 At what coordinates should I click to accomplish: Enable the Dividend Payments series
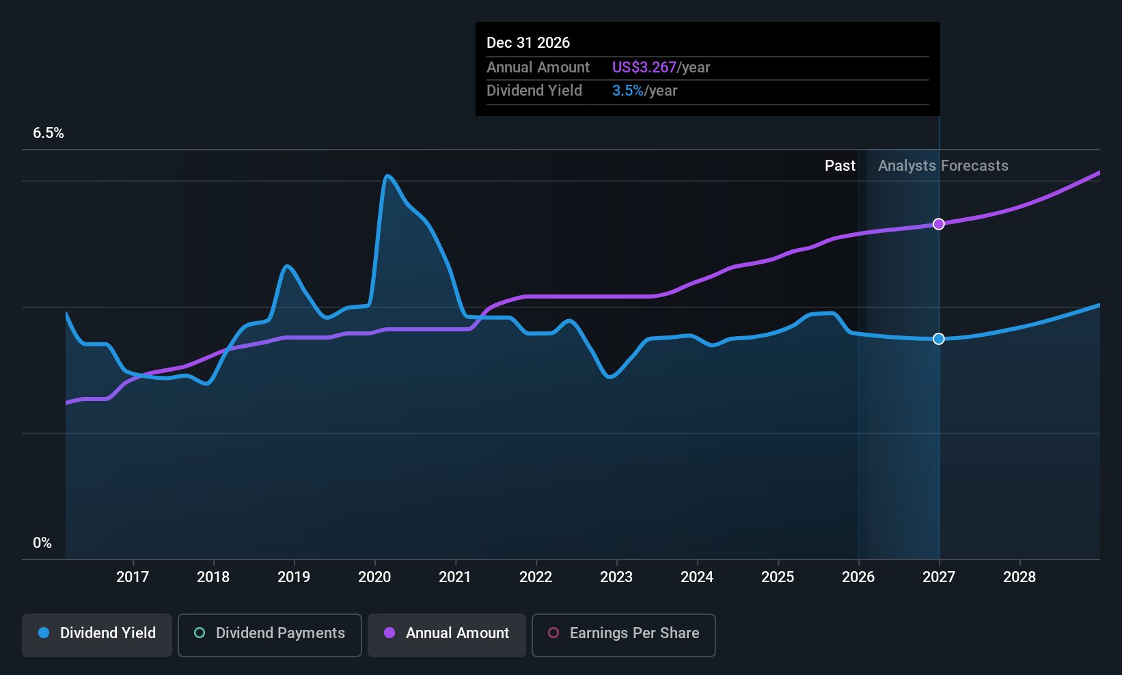click(270, 635)
